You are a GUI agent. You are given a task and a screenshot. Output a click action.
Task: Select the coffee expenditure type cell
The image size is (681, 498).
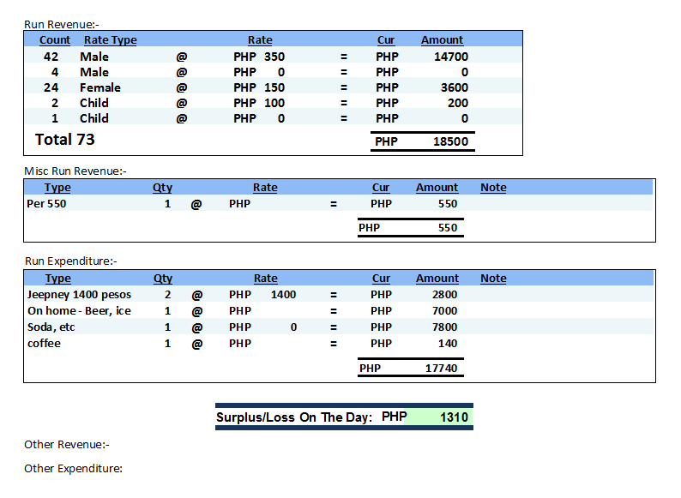45,343
